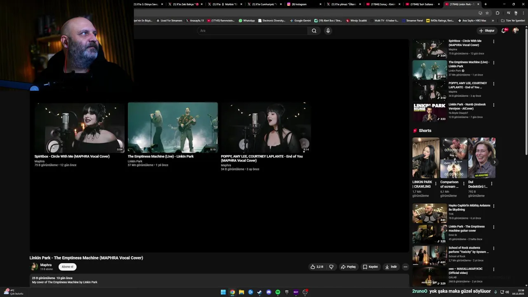The image size is (528, 297).
Task: Play The Emptiness Machine (Live) end-screen thumbnail
Action: [172, 127]
